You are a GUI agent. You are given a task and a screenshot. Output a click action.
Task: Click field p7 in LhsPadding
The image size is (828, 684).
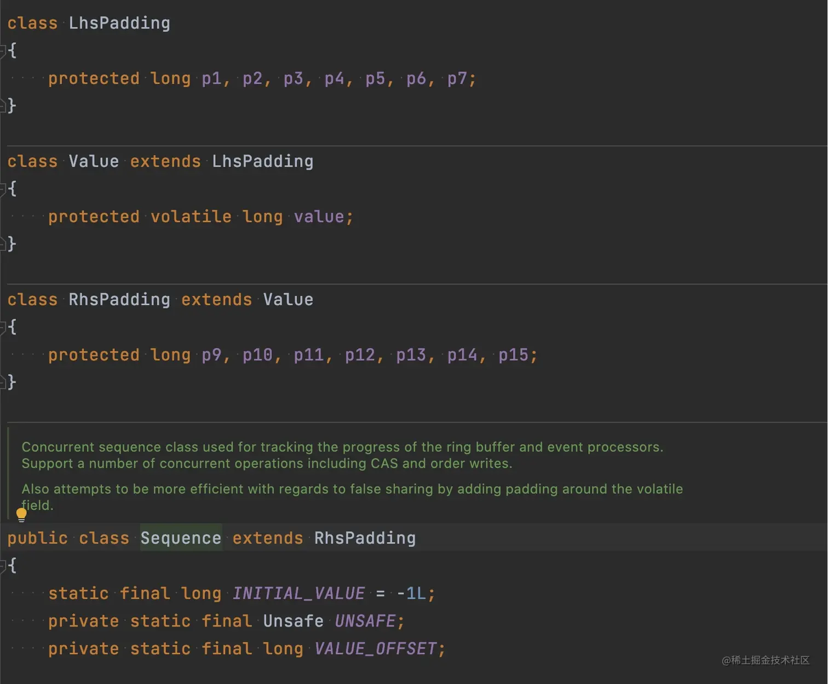(457, 78)
